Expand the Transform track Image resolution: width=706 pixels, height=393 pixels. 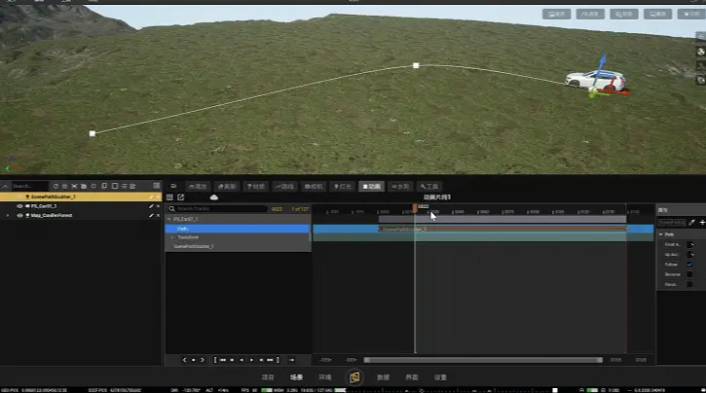172,237
